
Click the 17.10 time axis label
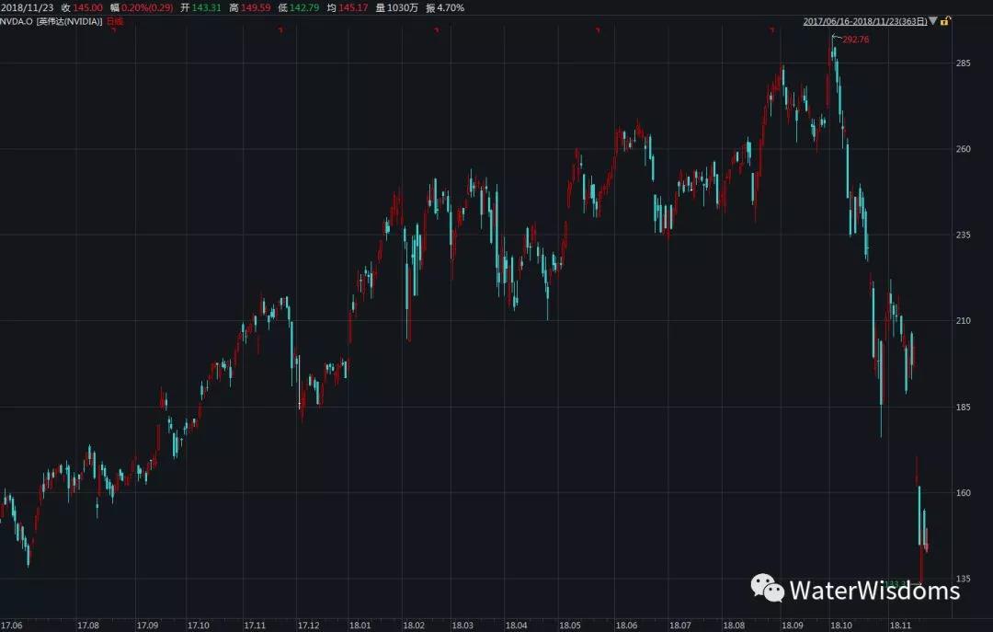[x=199, y=626]
